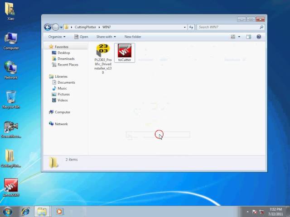Click the Windows Explorer taskbar button
Screen dimensions: 290x217
[x=42, y=212]
